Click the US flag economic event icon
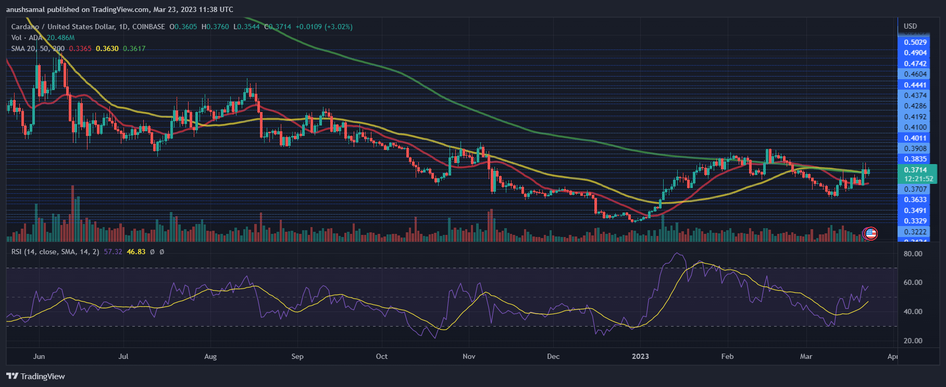The width and height of the screenshot is (946, 387). tap(870, 233)
